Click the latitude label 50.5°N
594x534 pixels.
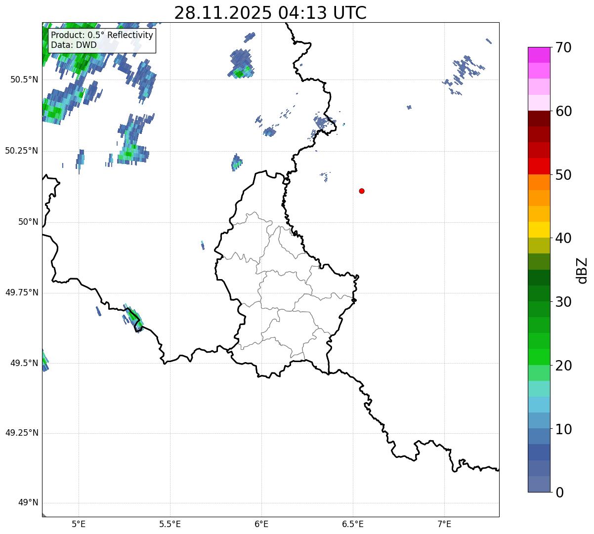[x=24, y=80]
